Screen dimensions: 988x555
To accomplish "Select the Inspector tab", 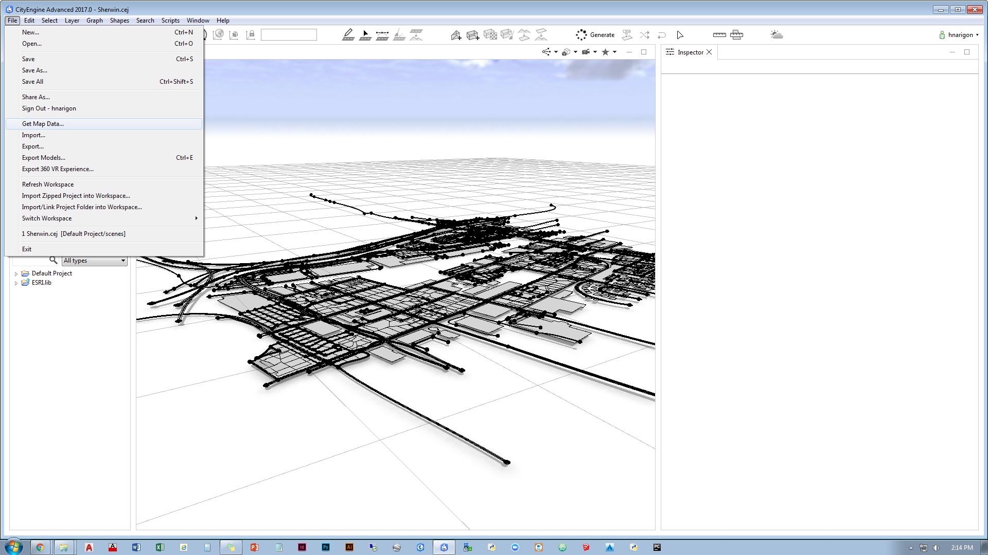I will [x=690, y=52].
